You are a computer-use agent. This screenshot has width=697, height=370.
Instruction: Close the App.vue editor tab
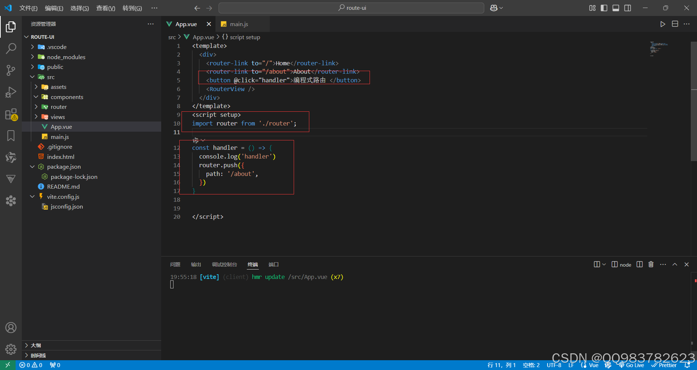point(209,24)
